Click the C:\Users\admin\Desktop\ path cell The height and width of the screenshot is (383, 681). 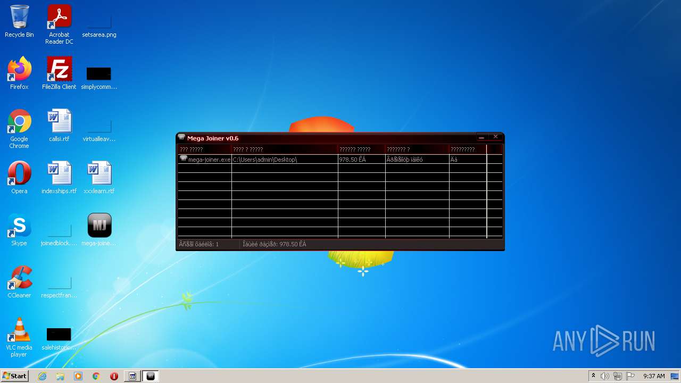[x=285, y=159]
